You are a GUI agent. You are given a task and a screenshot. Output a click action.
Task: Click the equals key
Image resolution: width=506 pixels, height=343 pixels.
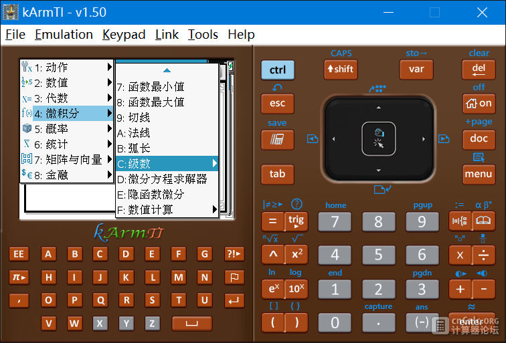(x=273, y=221)
